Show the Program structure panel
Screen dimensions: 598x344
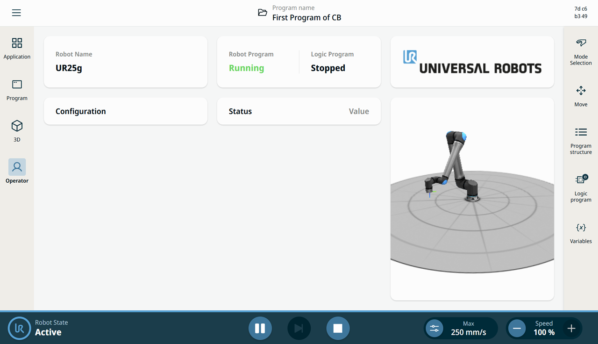coord(581,140)
